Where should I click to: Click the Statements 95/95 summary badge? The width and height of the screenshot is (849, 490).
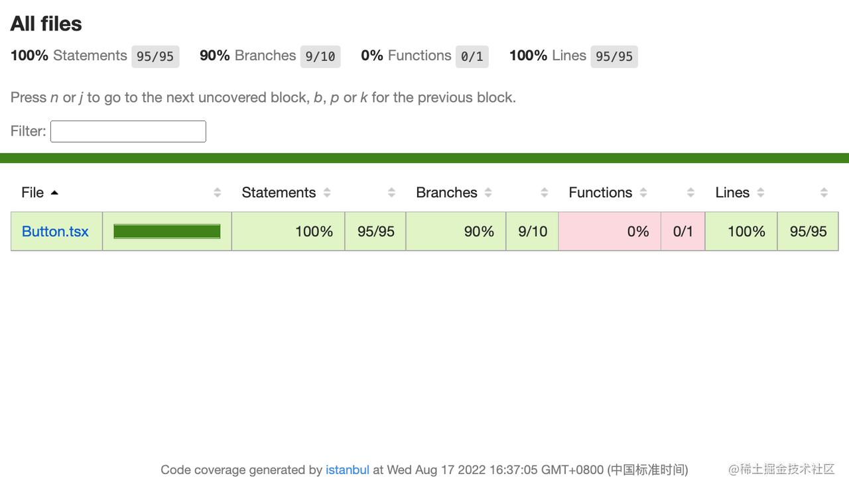(x=155, y=56)
